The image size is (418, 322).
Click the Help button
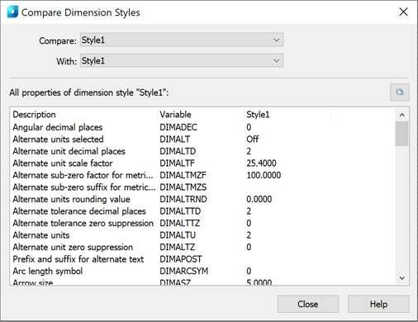click(x=378, y=304)
